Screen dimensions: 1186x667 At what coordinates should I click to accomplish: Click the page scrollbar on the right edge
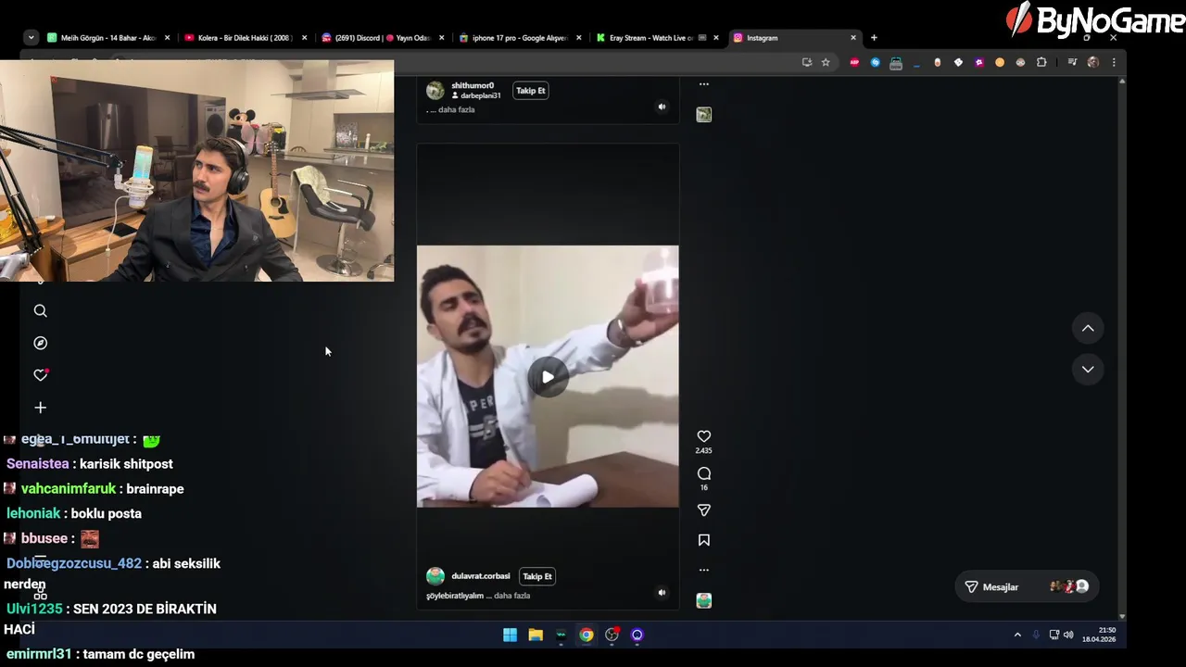pos(1122,349)
